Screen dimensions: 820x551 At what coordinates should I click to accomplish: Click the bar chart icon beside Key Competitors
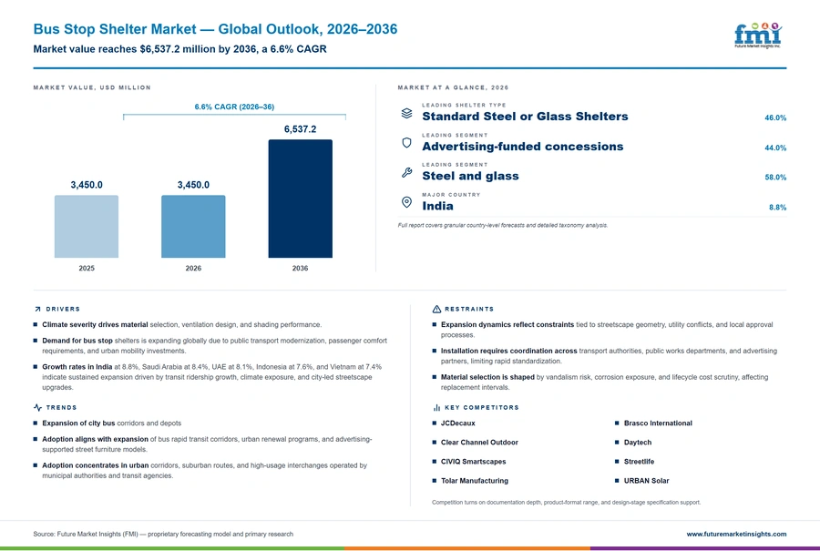(x=436, y=407)
